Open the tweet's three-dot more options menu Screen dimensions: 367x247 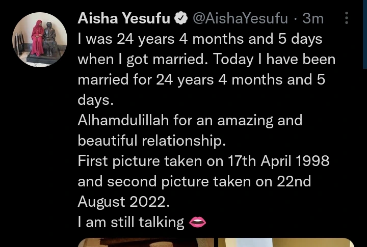tap(347, 19)
